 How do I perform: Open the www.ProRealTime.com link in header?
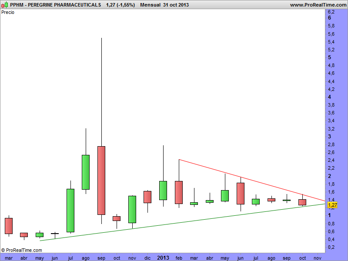[318, 5]
